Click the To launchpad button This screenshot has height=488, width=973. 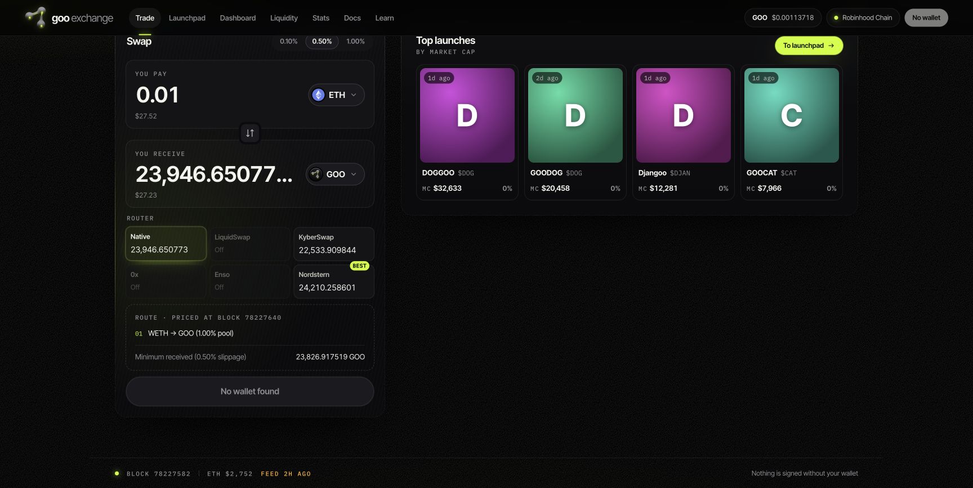coord(809,46)
